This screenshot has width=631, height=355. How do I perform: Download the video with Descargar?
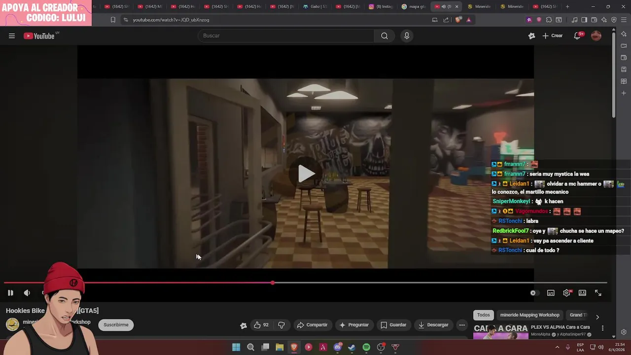pyautogui.click(x=433, y=325)
